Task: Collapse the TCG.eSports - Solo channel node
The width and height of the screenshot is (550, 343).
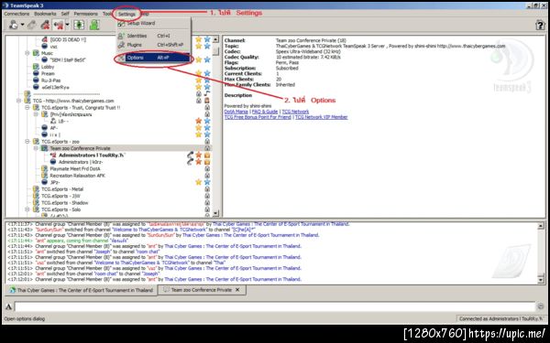Action: pos(27,209)
